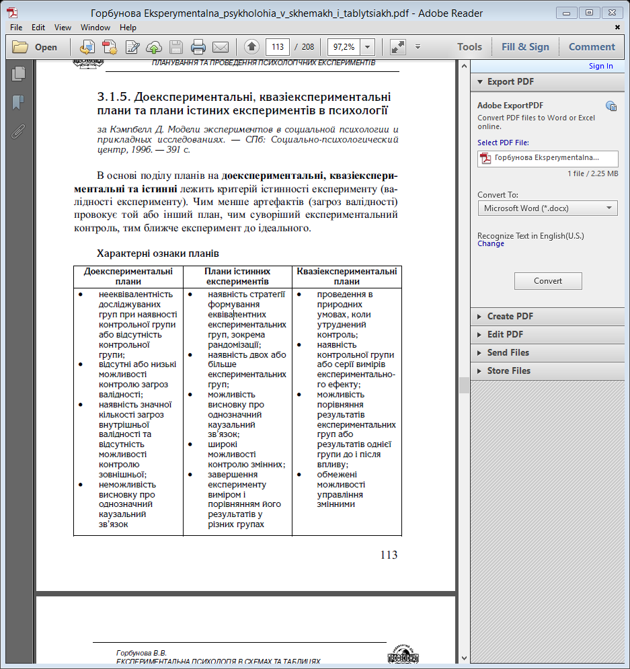This screenshot has width=630, height=669.
Task: Click the Open folder icon
Action: click(21, 47)
